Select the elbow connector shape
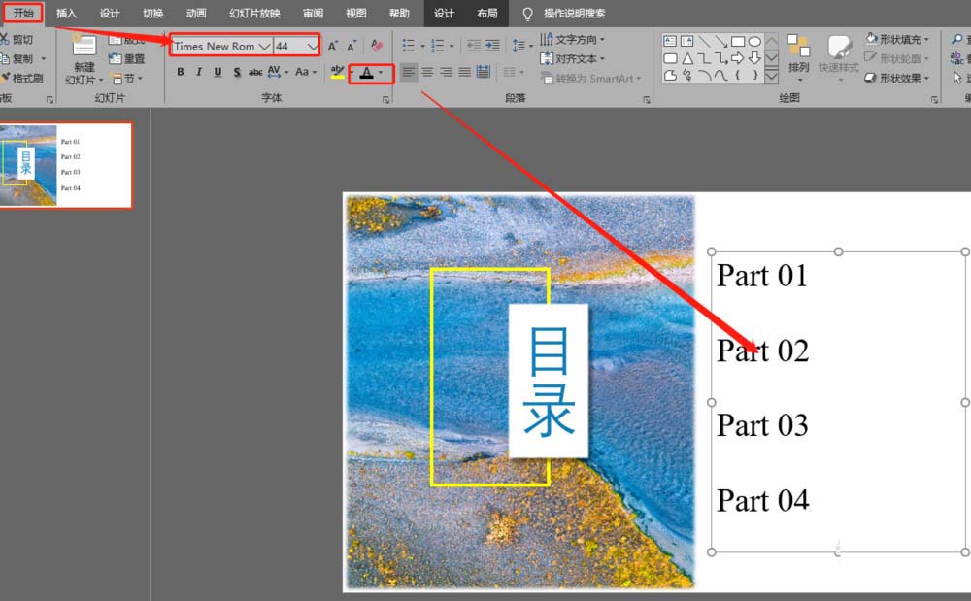This screenshot has height=601, width=971. coord(704,58)
